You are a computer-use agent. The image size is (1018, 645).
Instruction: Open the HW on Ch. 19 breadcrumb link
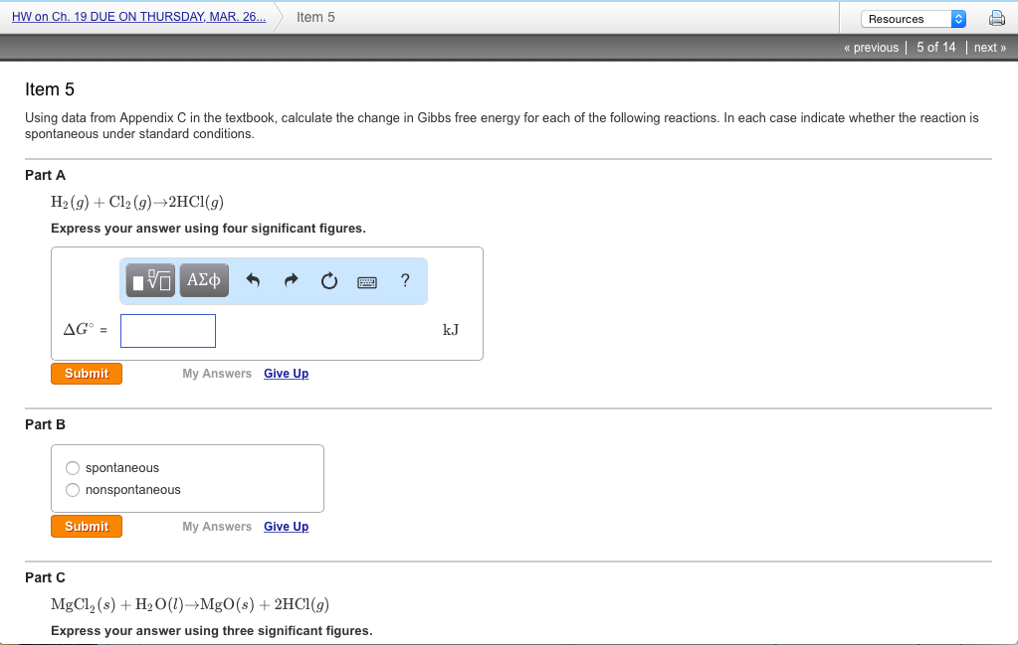point(139,17)
